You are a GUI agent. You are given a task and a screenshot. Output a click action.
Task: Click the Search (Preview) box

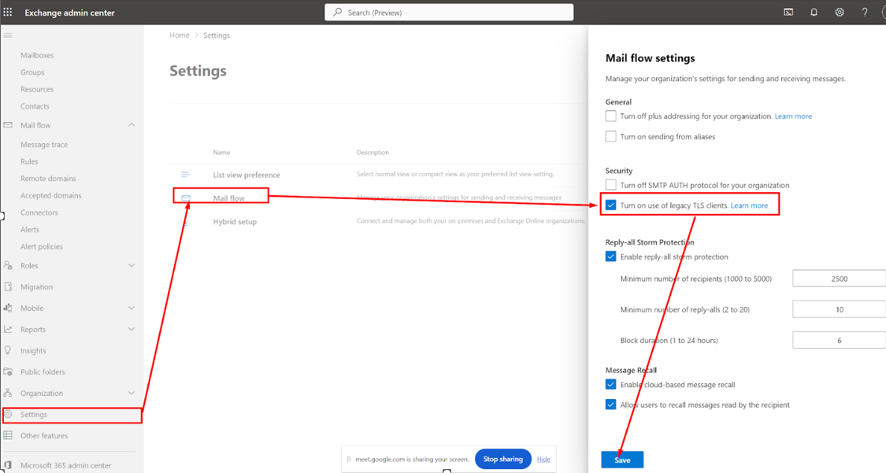(449, 12)
